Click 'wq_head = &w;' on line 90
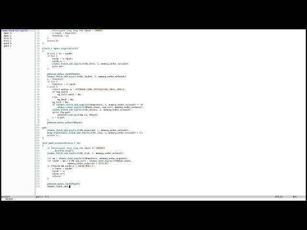The width and height of the screenshot is (307, 230). 66,100
